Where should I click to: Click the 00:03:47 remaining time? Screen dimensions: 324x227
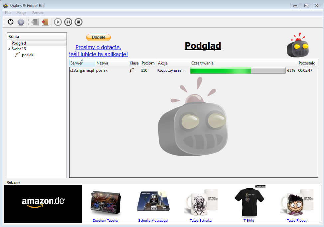(x=305, y=70)
